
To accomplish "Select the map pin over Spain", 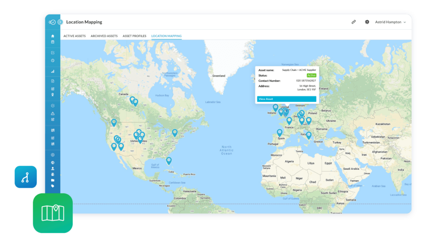I will [279, 133].
